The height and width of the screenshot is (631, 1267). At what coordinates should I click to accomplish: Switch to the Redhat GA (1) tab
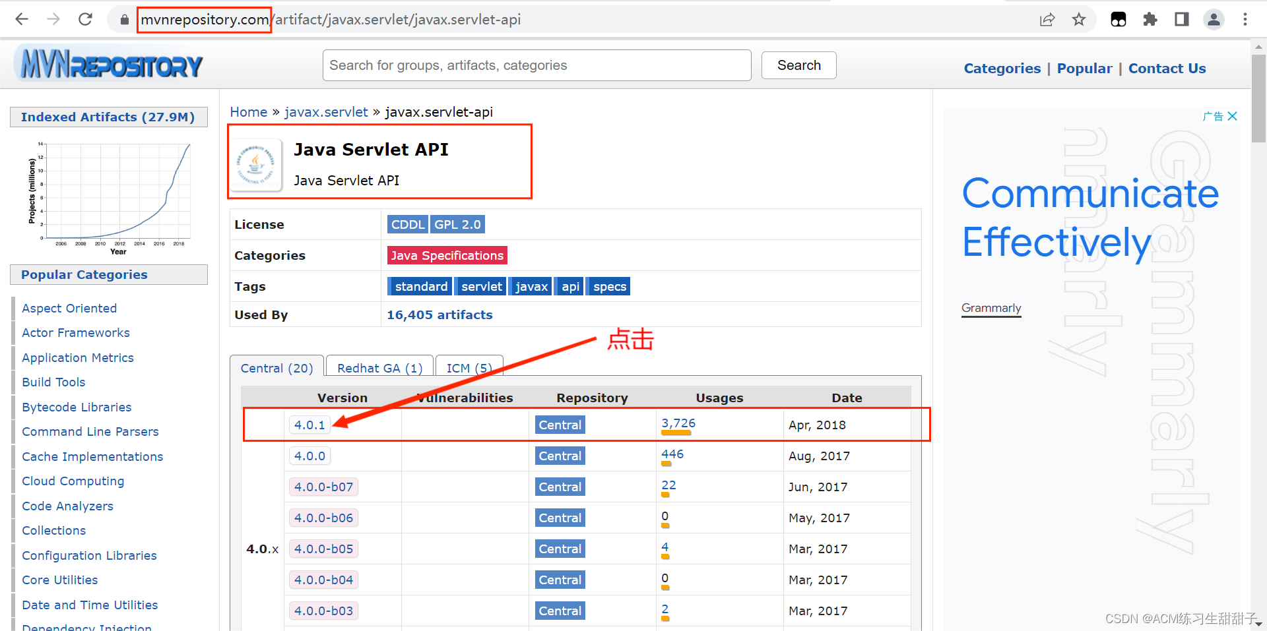[x=379, y=368]
